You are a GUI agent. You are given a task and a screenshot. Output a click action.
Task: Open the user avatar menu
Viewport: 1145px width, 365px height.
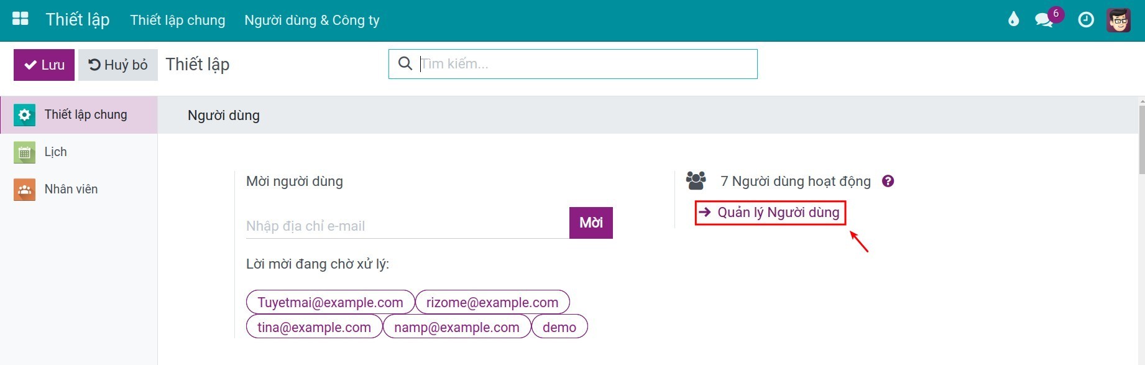point(1119,20)
